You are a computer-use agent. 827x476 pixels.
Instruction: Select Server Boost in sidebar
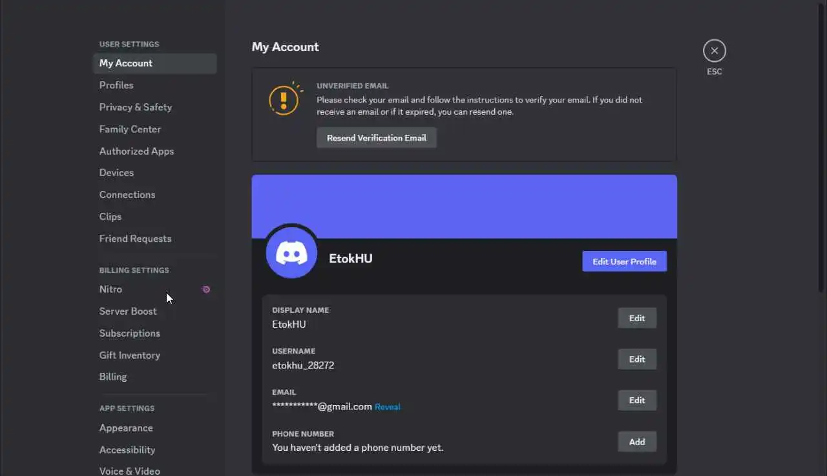155,312
